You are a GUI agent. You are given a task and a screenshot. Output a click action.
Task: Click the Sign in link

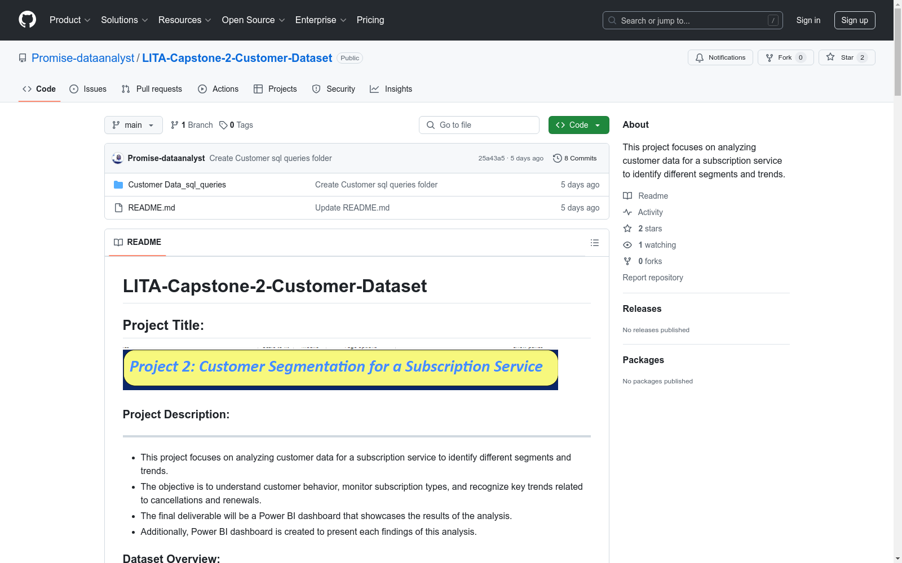[808, 20]
